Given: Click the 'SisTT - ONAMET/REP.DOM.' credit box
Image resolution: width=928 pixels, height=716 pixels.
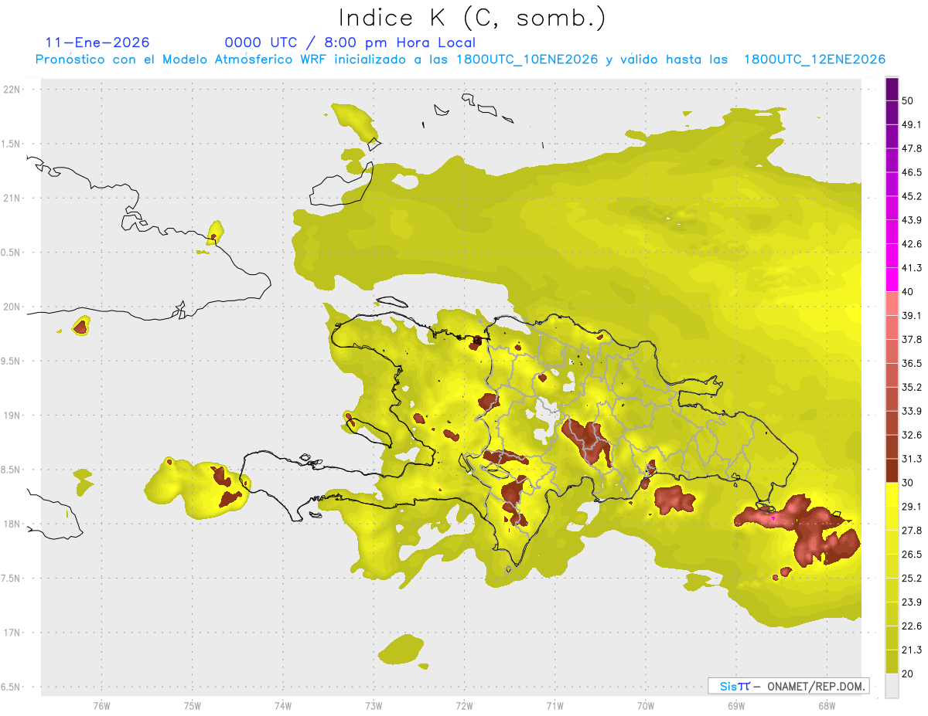Looking at the screenshot, I should (x=788, y=686).
